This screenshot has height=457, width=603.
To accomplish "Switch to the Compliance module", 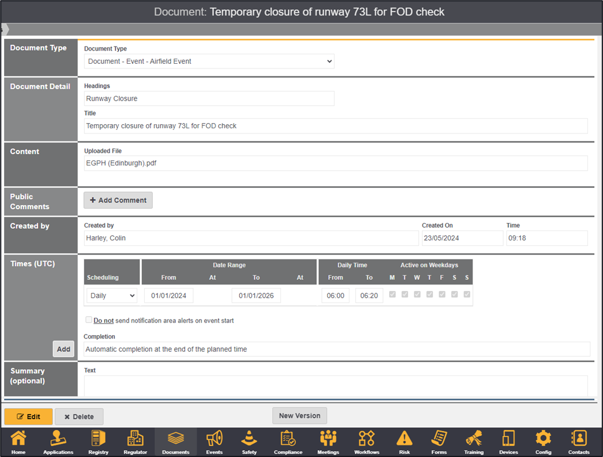I will point(288,441).
